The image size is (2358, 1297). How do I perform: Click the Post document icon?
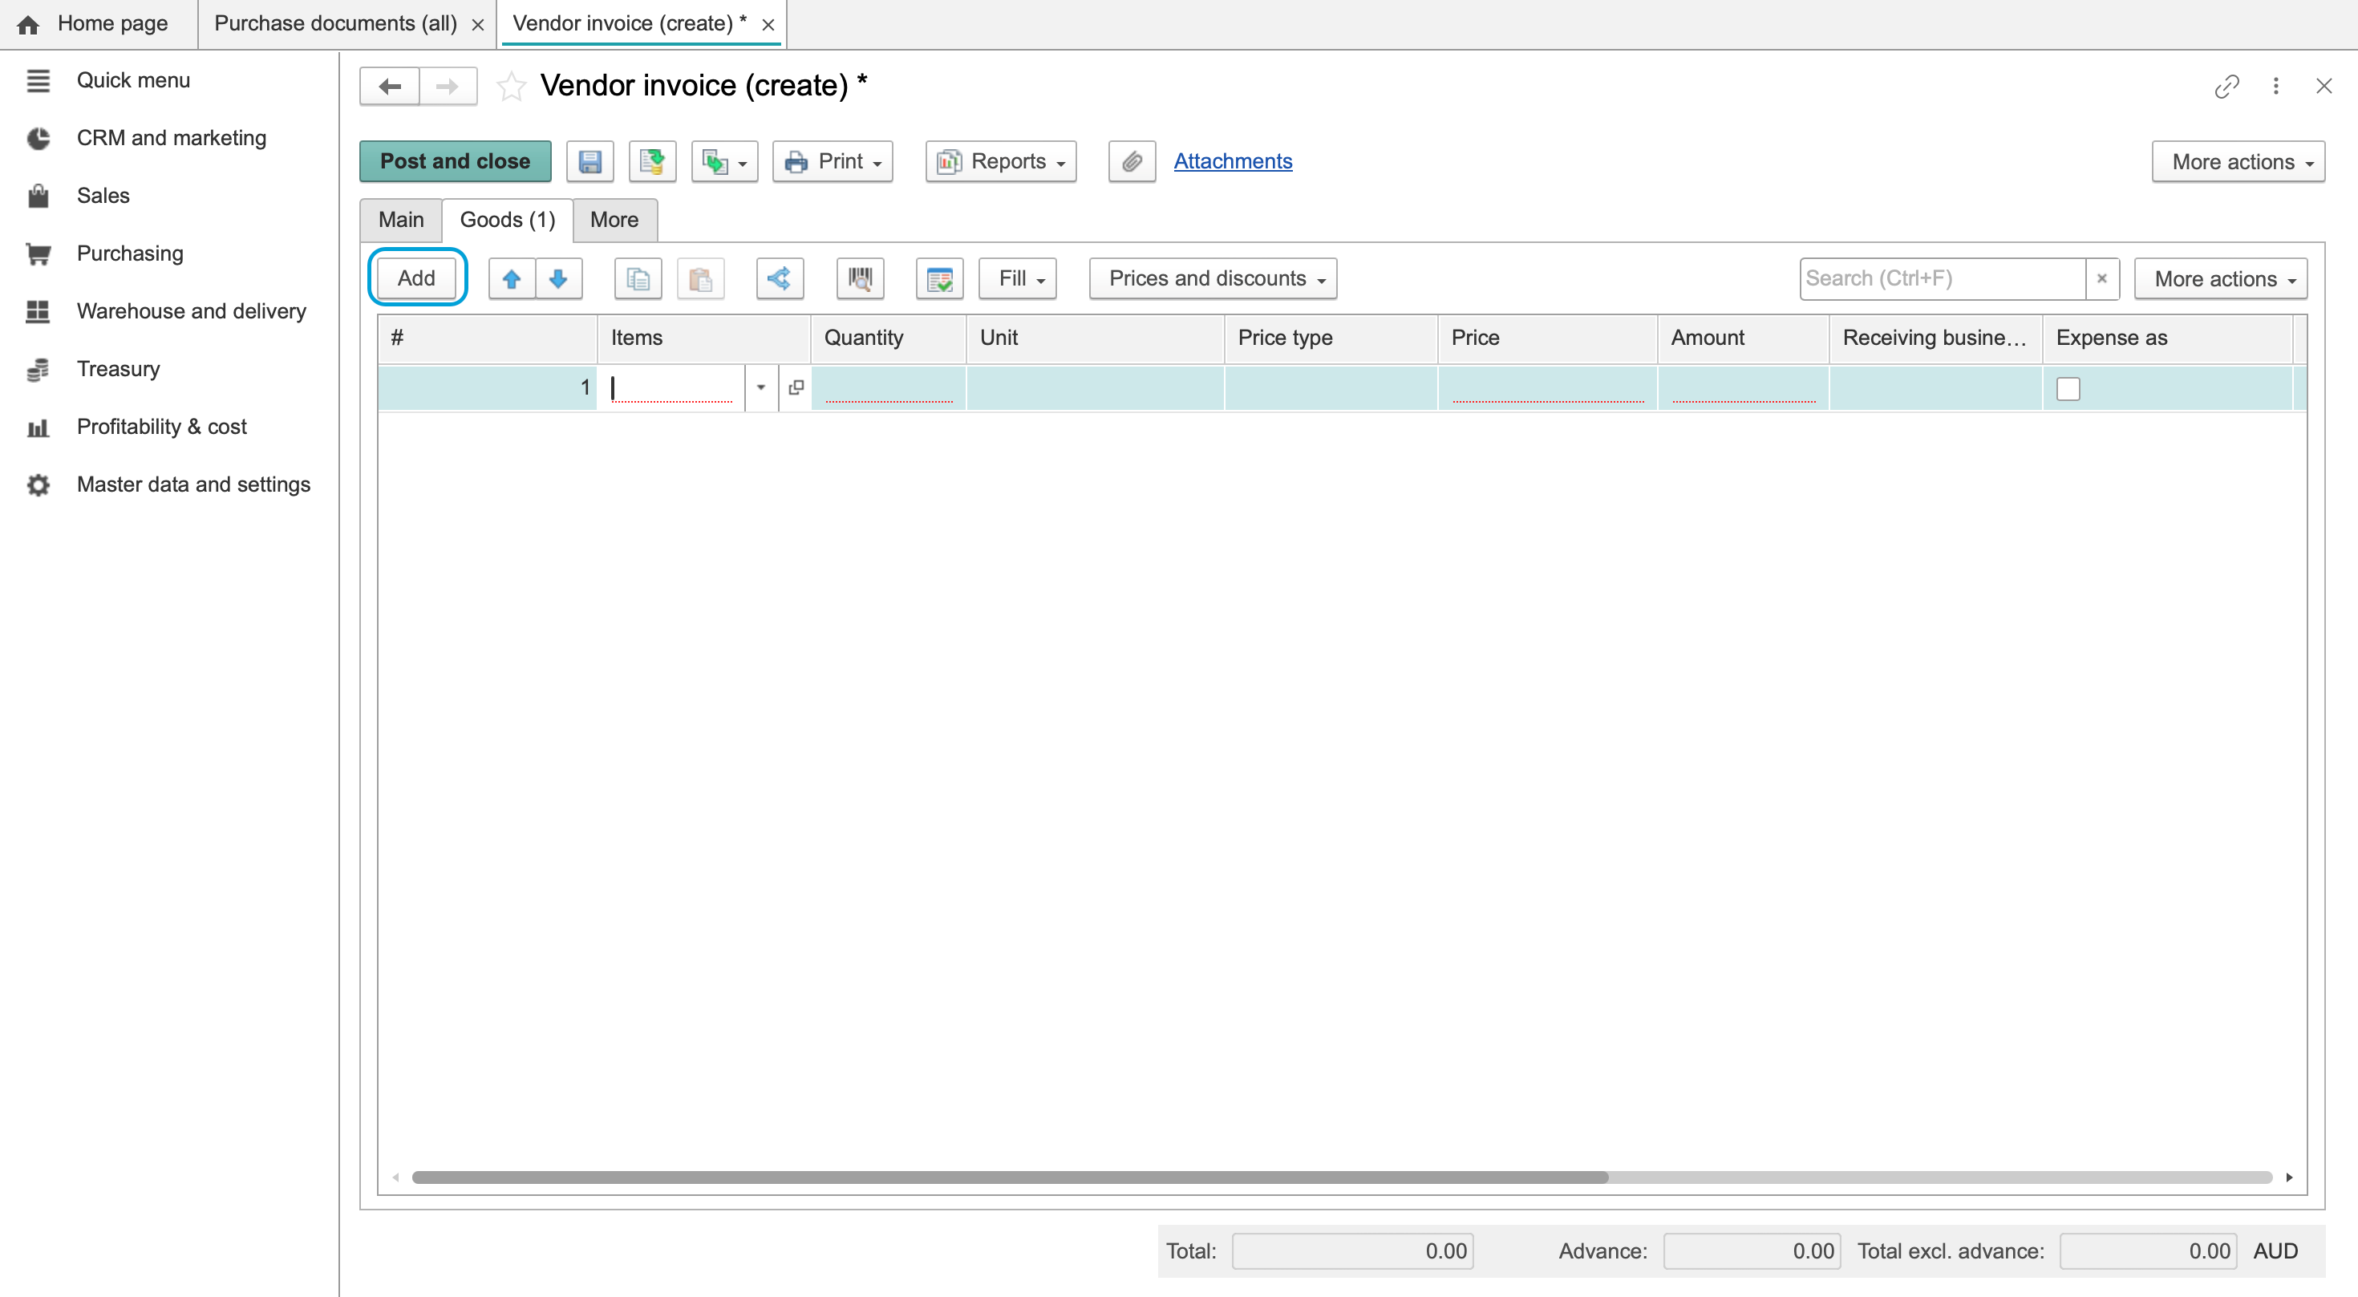click(x=653, y=161)
